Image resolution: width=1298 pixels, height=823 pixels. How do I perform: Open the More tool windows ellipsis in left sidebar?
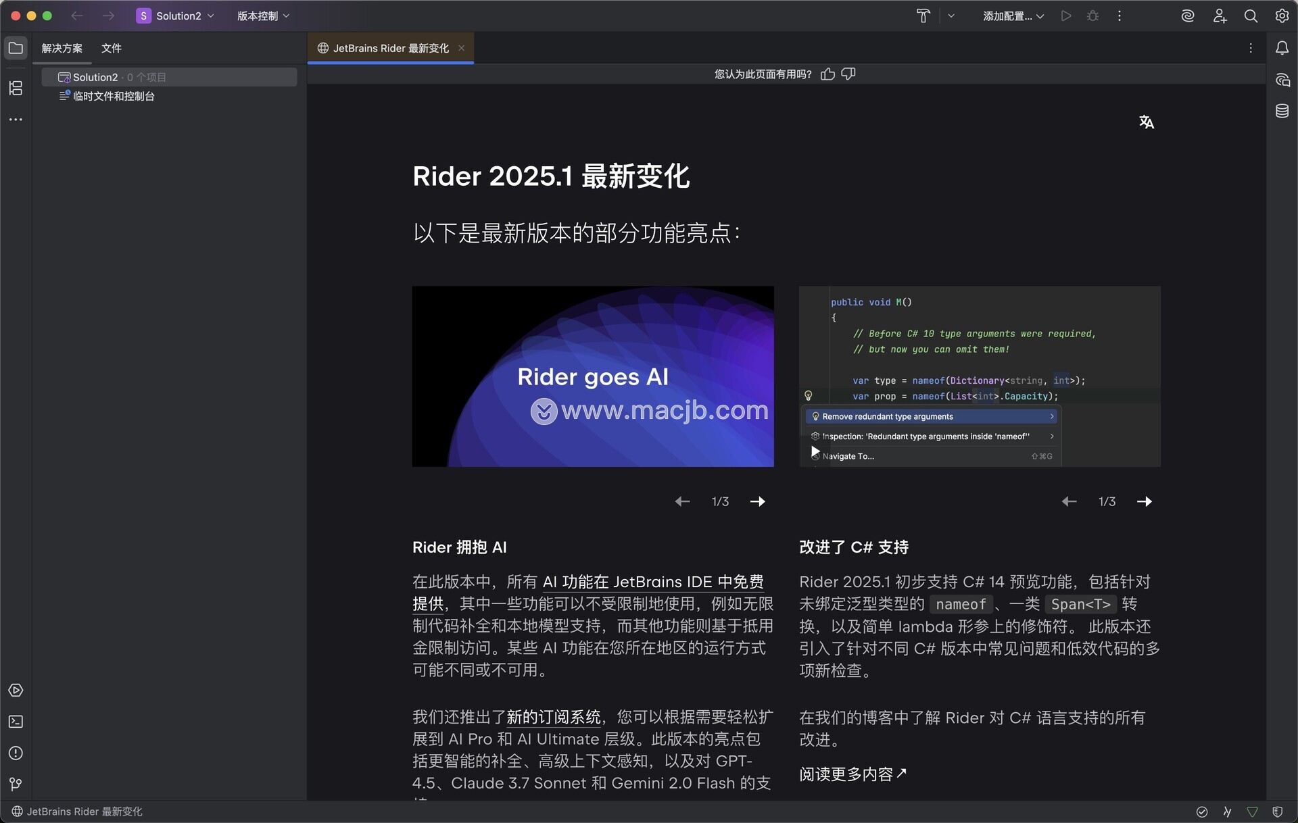click(x=16, y=120)
